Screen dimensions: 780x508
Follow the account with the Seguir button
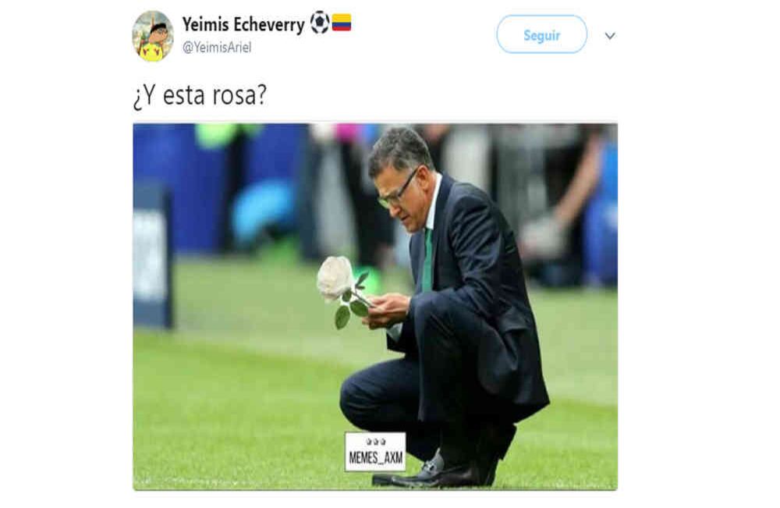(542, 34)
